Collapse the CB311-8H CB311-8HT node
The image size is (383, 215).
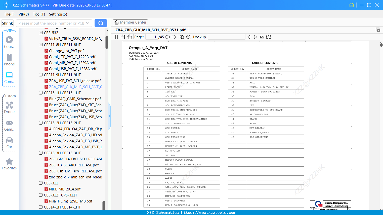click(x=41, y=45)
